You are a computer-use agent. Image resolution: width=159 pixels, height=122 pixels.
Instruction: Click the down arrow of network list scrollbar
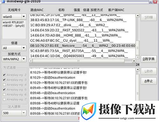[x=137, y=57]
